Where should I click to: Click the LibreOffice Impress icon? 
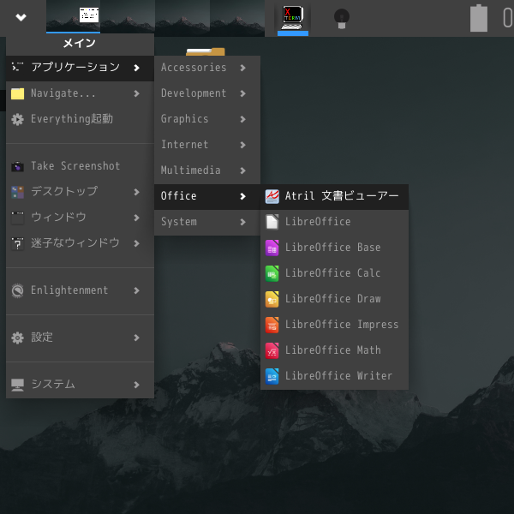click(x=272, y=325)
